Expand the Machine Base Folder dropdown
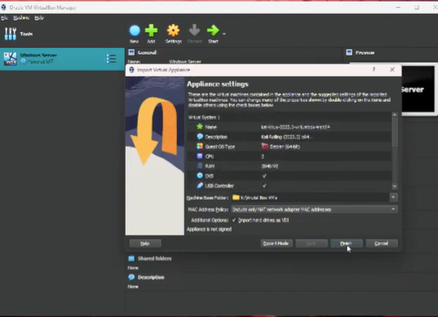Screen dimensions: 438x317 394,198
